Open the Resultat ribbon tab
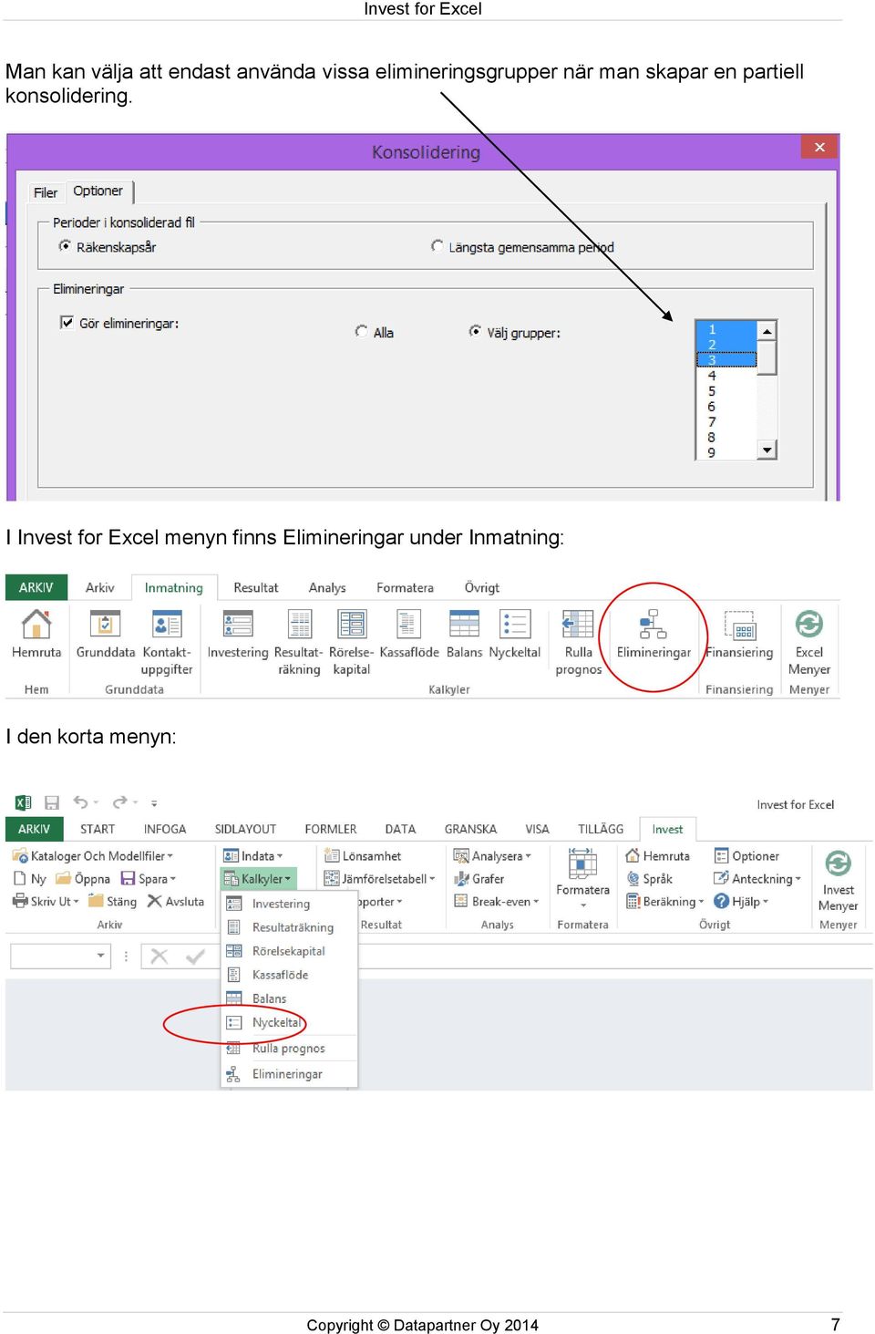Viewport: 875px width, 1334px height. click(255, 588)
